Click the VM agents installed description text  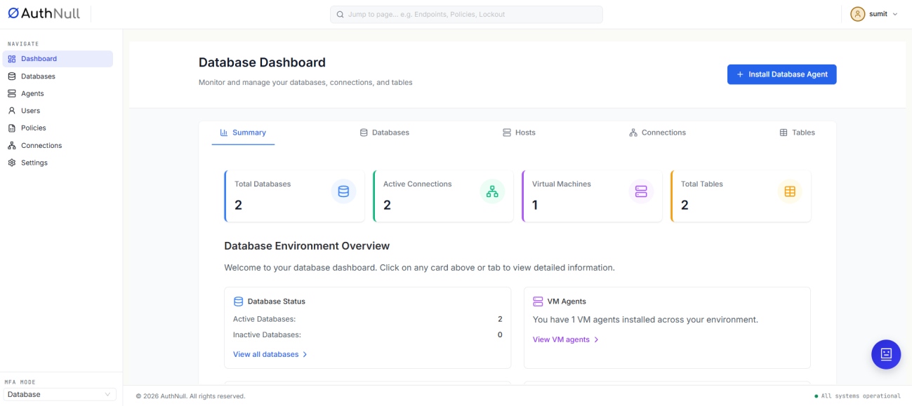pyautogui.click(x=645, y=320)
